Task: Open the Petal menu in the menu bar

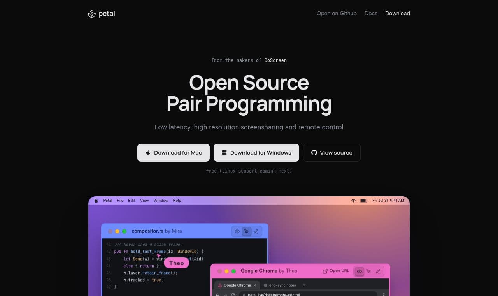Action: [108, 201]
